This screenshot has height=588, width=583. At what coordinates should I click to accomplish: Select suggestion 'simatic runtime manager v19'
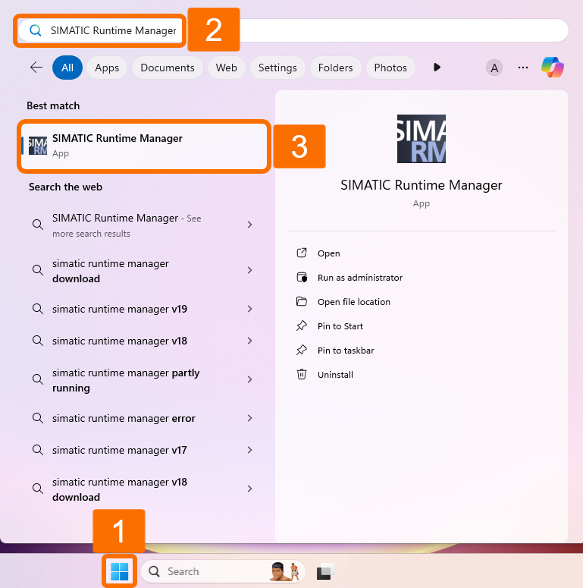[x=144, y=309]
